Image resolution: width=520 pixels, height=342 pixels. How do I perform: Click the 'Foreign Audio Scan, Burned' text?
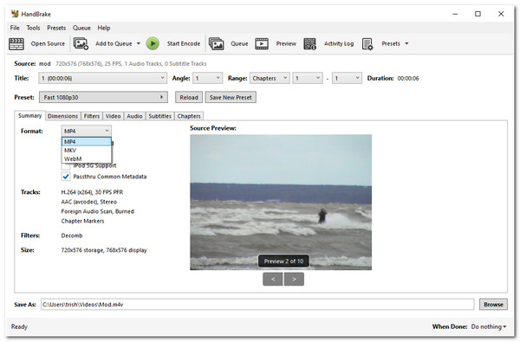[x=97, y=211]
